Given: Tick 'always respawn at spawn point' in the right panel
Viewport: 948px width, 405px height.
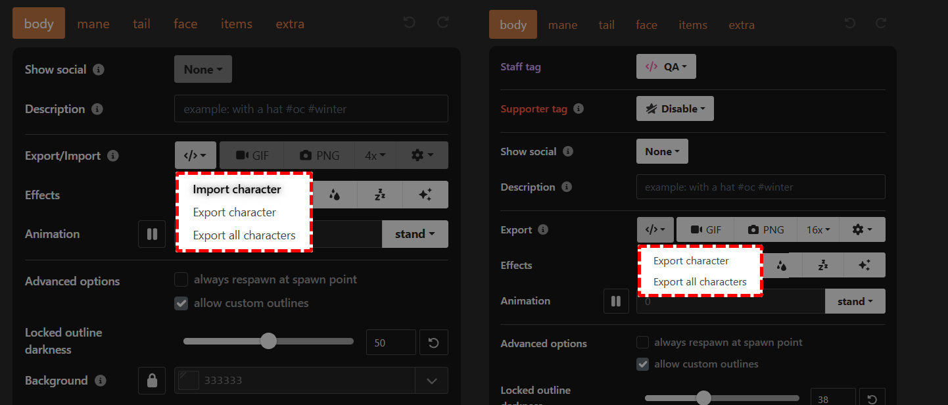Looking at the screenshot, I should coord(643,343).
